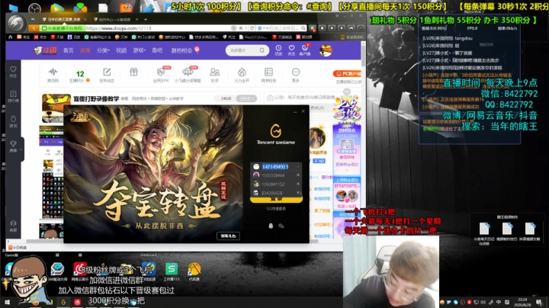Click the 已关注 follow button beside 24506

coord(246,98)
